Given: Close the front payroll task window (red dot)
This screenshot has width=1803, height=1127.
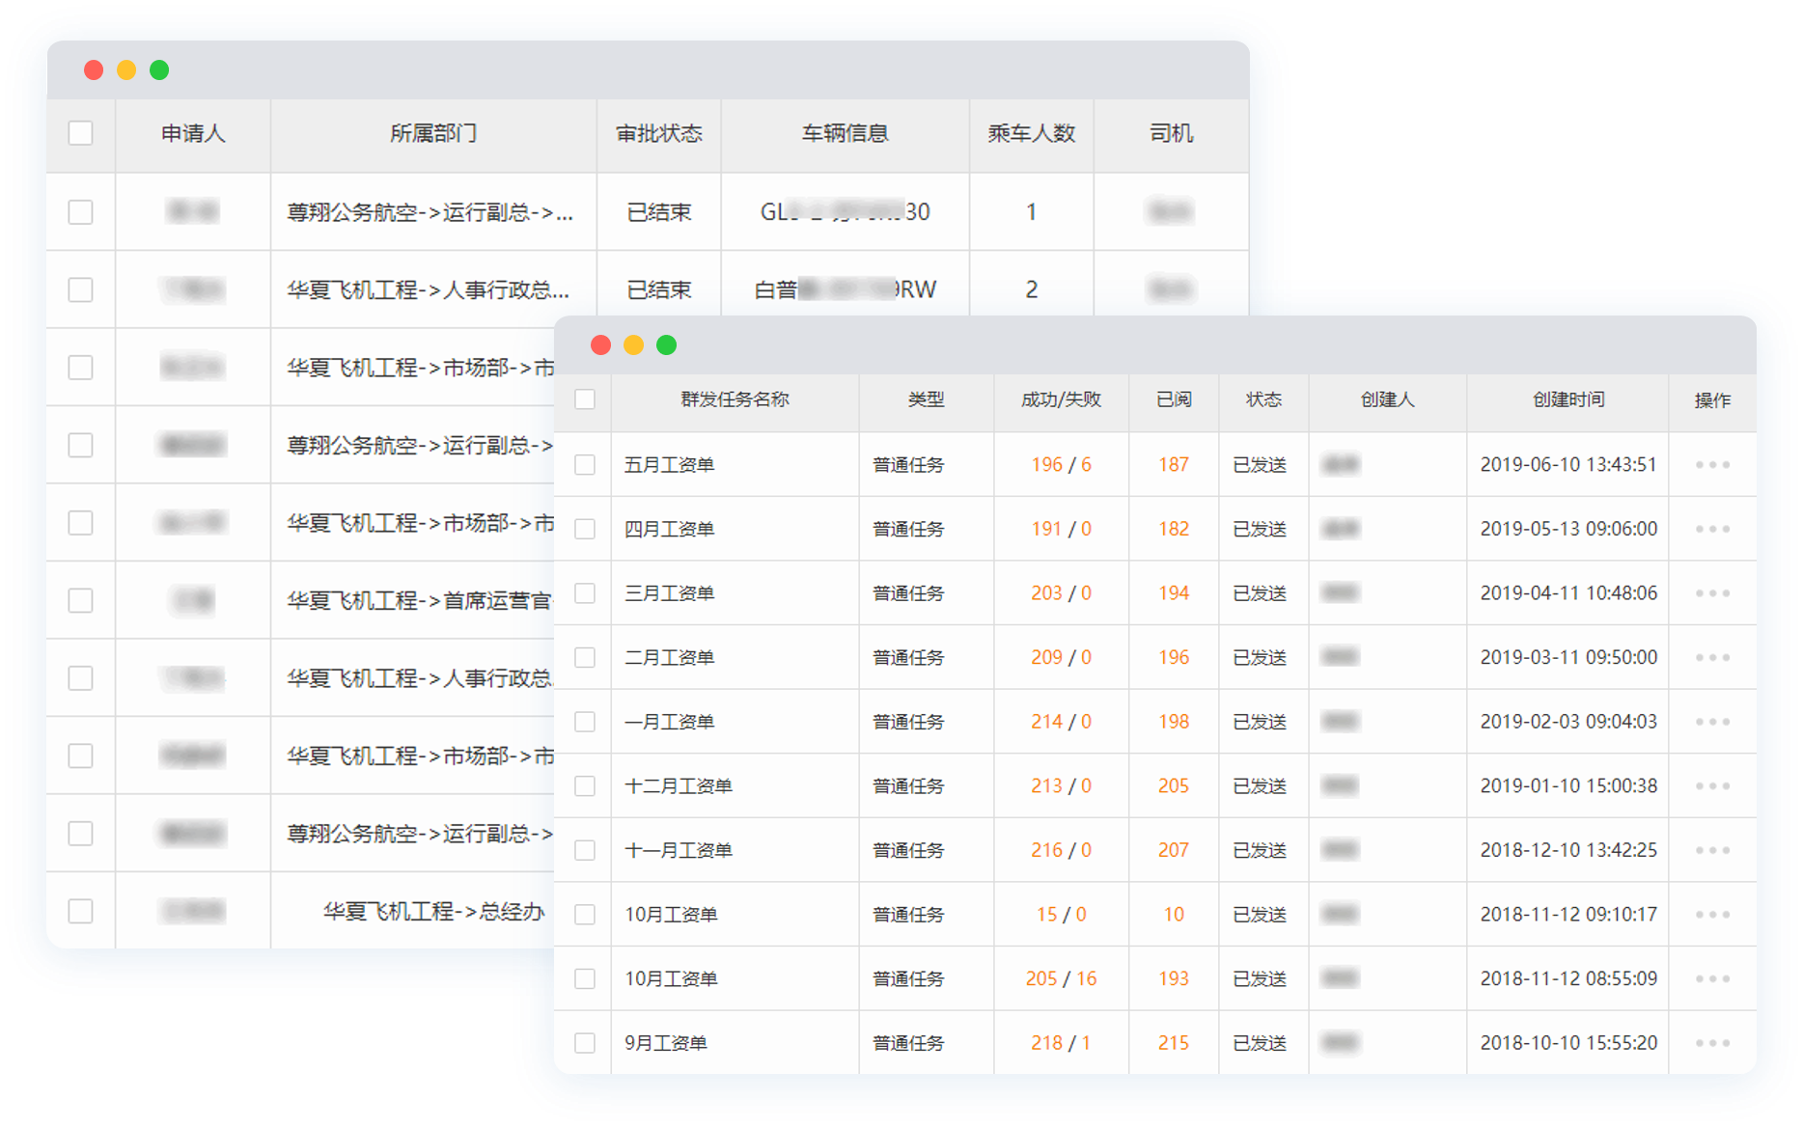Looking at the screenshot, I should (x=600, y=345).
